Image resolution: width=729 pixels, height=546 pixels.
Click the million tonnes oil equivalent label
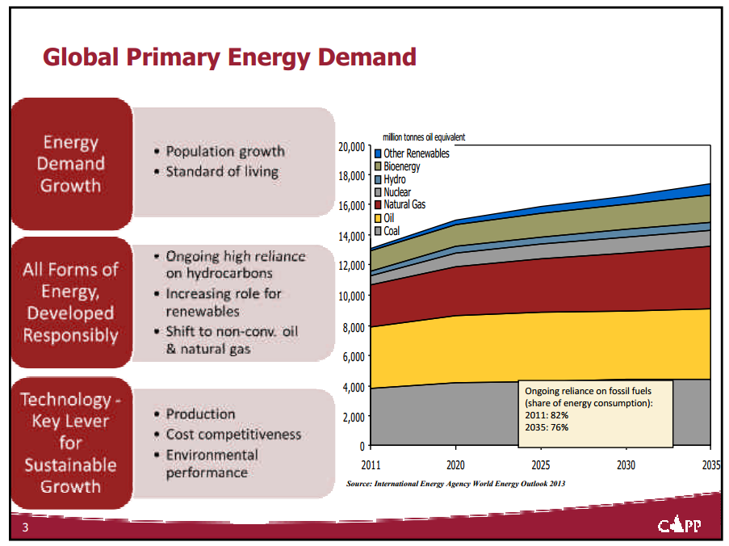pos(424,137)
